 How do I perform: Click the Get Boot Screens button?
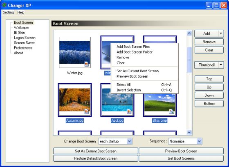point(181,158)
